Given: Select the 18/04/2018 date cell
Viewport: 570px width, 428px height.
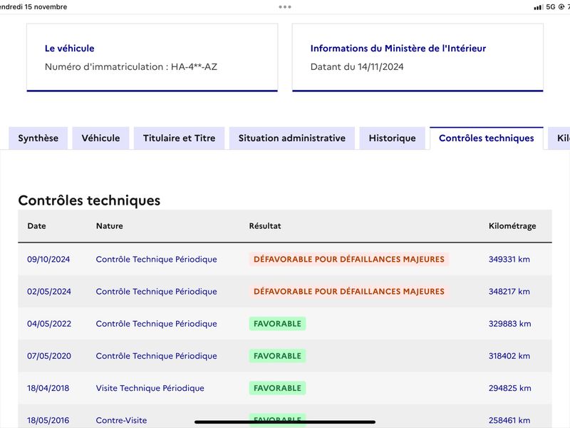Looking at the screenshot, I should click(x=48, y=388).
